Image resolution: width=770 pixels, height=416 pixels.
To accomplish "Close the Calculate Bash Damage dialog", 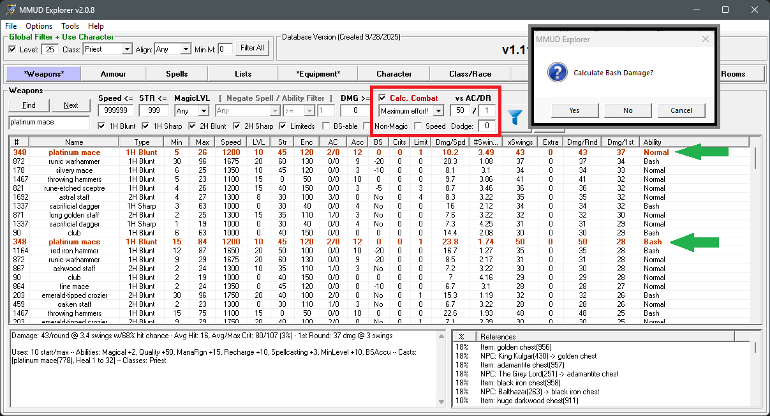I will (x=705, y=40).
